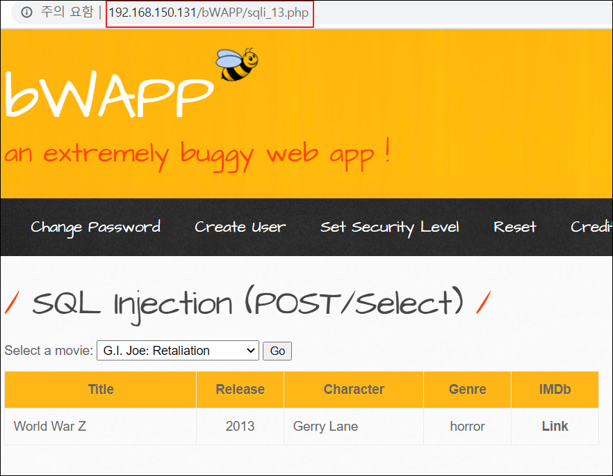Viewport: 613px width, 476px height.
Task: Click the Release column header
Action: pos(240,389)
